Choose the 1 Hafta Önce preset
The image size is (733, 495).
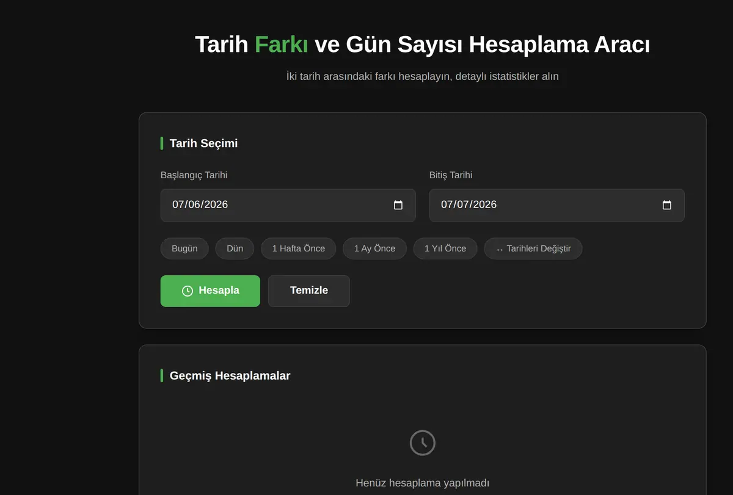click(x=299, y=248)
